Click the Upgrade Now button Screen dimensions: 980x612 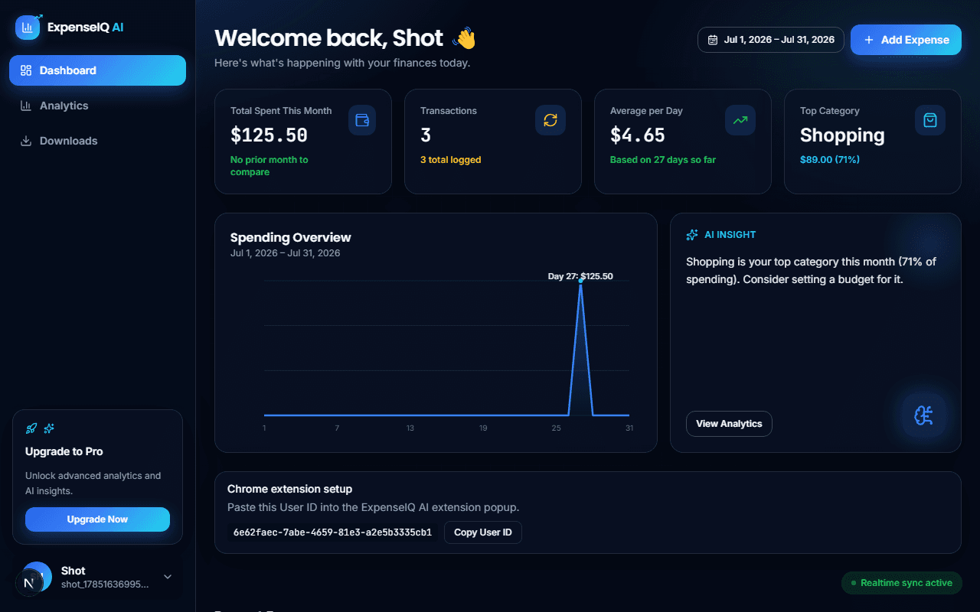97,519
